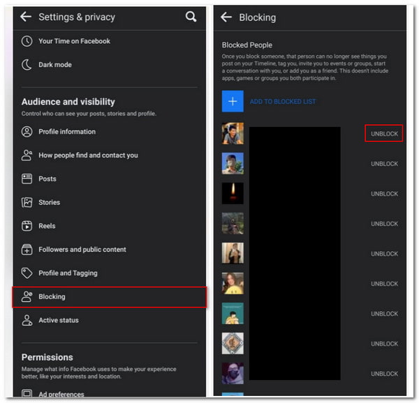Screen dimensions: 419x403
Task: Open first blocked person's profile photo
Action: [233, 133]
